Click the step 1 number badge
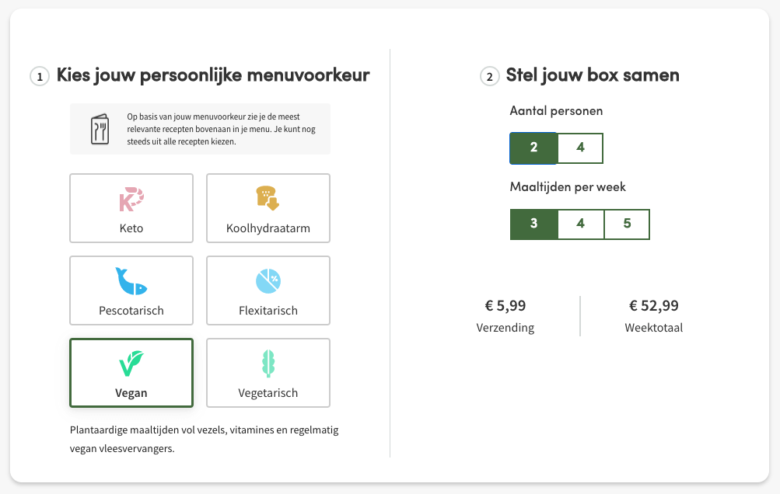This screenshot has width=780, height=494. 40,76
